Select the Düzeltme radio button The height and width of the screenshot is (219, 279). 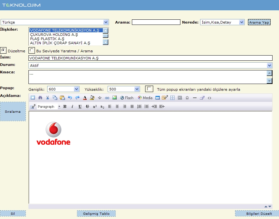[3, 50]
